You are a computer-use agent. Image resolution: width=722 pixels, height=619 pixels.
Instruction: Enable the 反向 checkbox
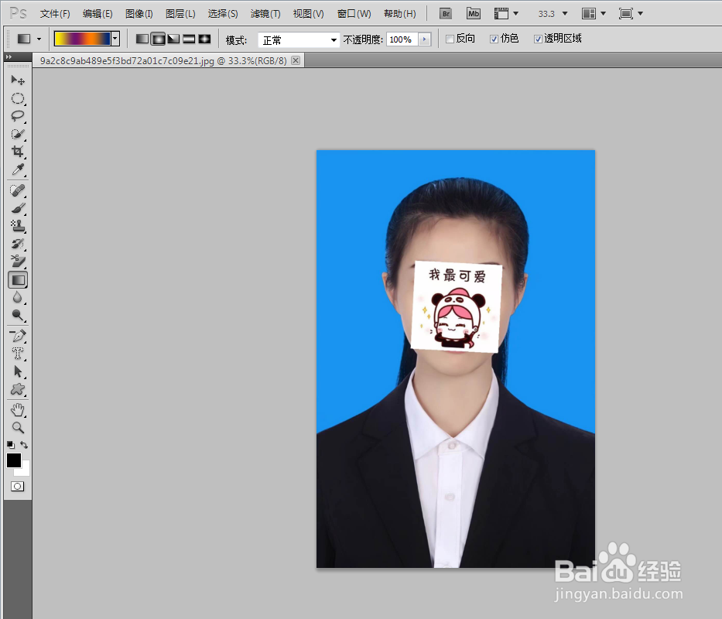tap(449, 38)
